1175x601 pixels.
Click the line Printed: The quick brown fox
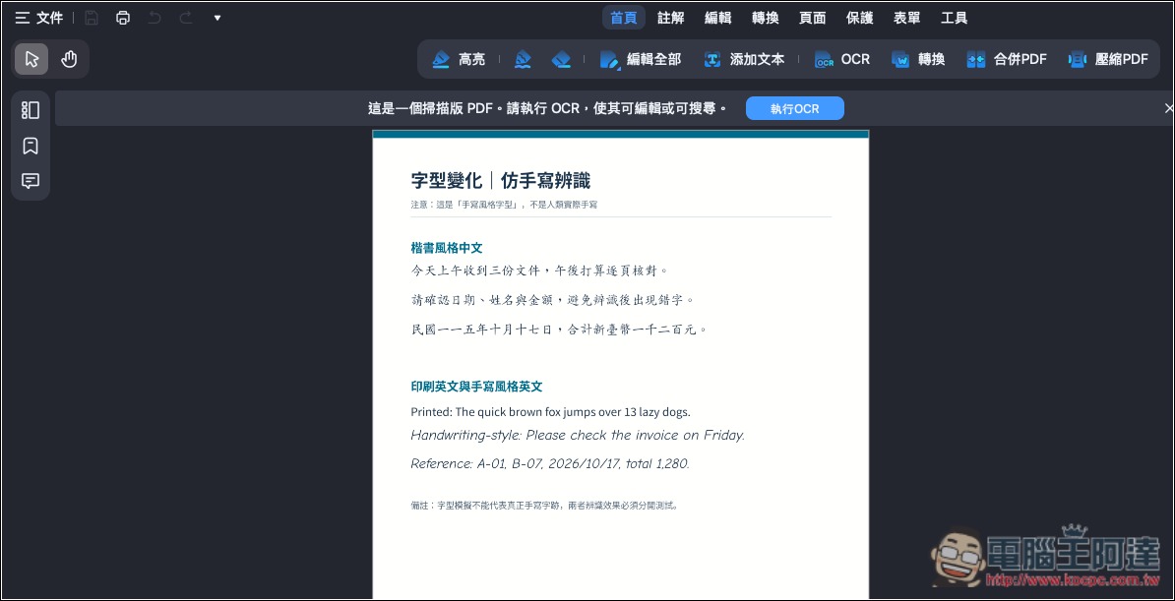coord(551,412)
